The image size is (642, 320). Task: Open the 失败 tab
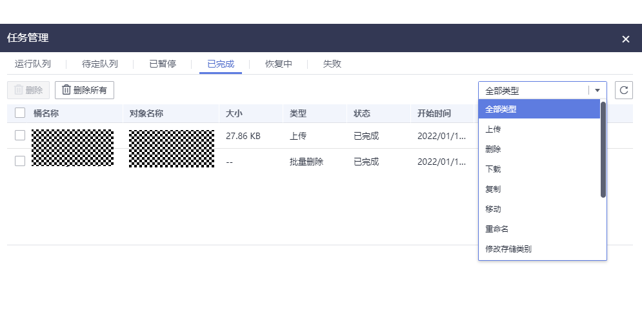point(332,64)
